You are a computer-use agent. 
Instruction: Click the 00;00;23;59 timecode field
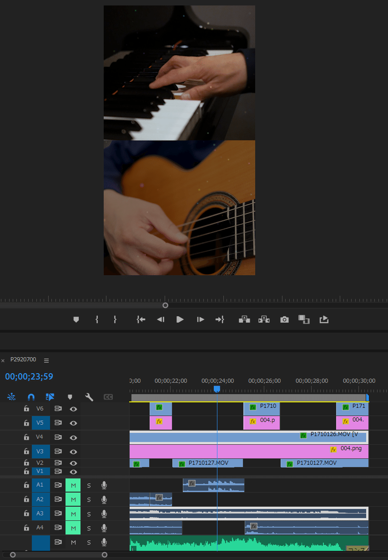(28, 376)
